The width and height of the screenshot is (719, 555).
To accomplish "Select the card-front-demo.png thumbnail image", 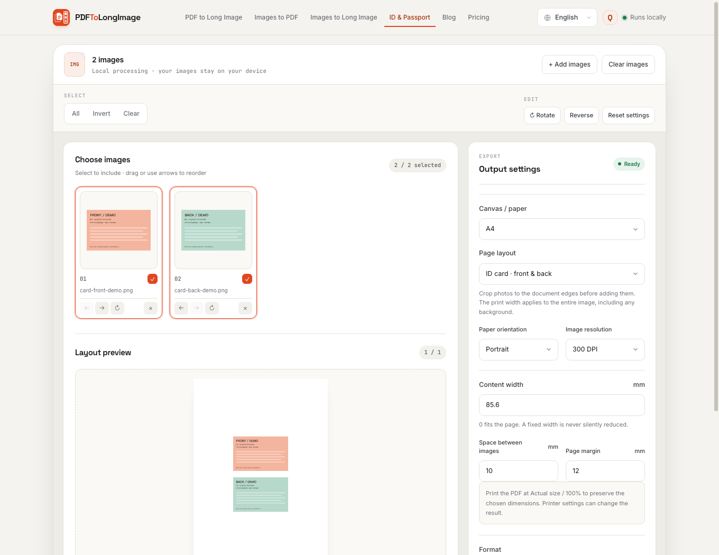I will click(118, 230).
